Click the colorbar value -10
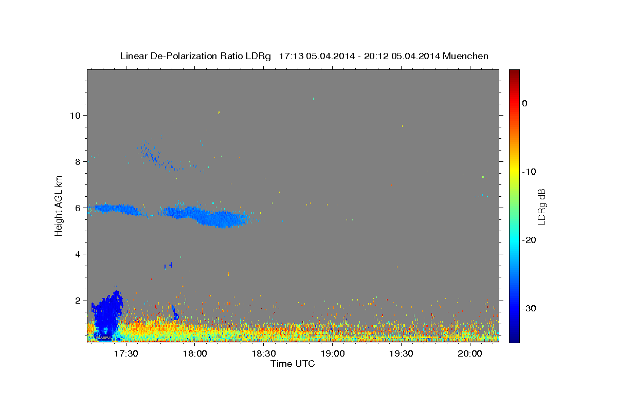Viewport: 617px width, 411px height. [x=530, y=172]
